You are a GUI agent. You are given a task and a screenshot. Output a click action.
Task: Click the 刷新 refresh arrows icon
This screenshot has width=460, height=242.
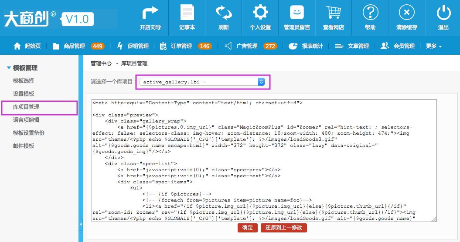(224, 13)
